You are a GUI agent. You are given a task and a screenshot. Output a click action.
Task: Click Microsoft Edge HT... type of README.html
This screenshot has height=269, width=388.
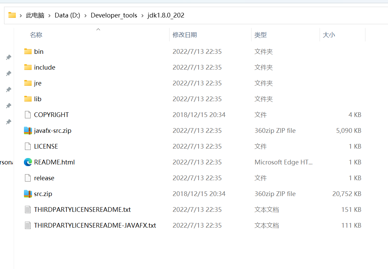click(283, 162)
